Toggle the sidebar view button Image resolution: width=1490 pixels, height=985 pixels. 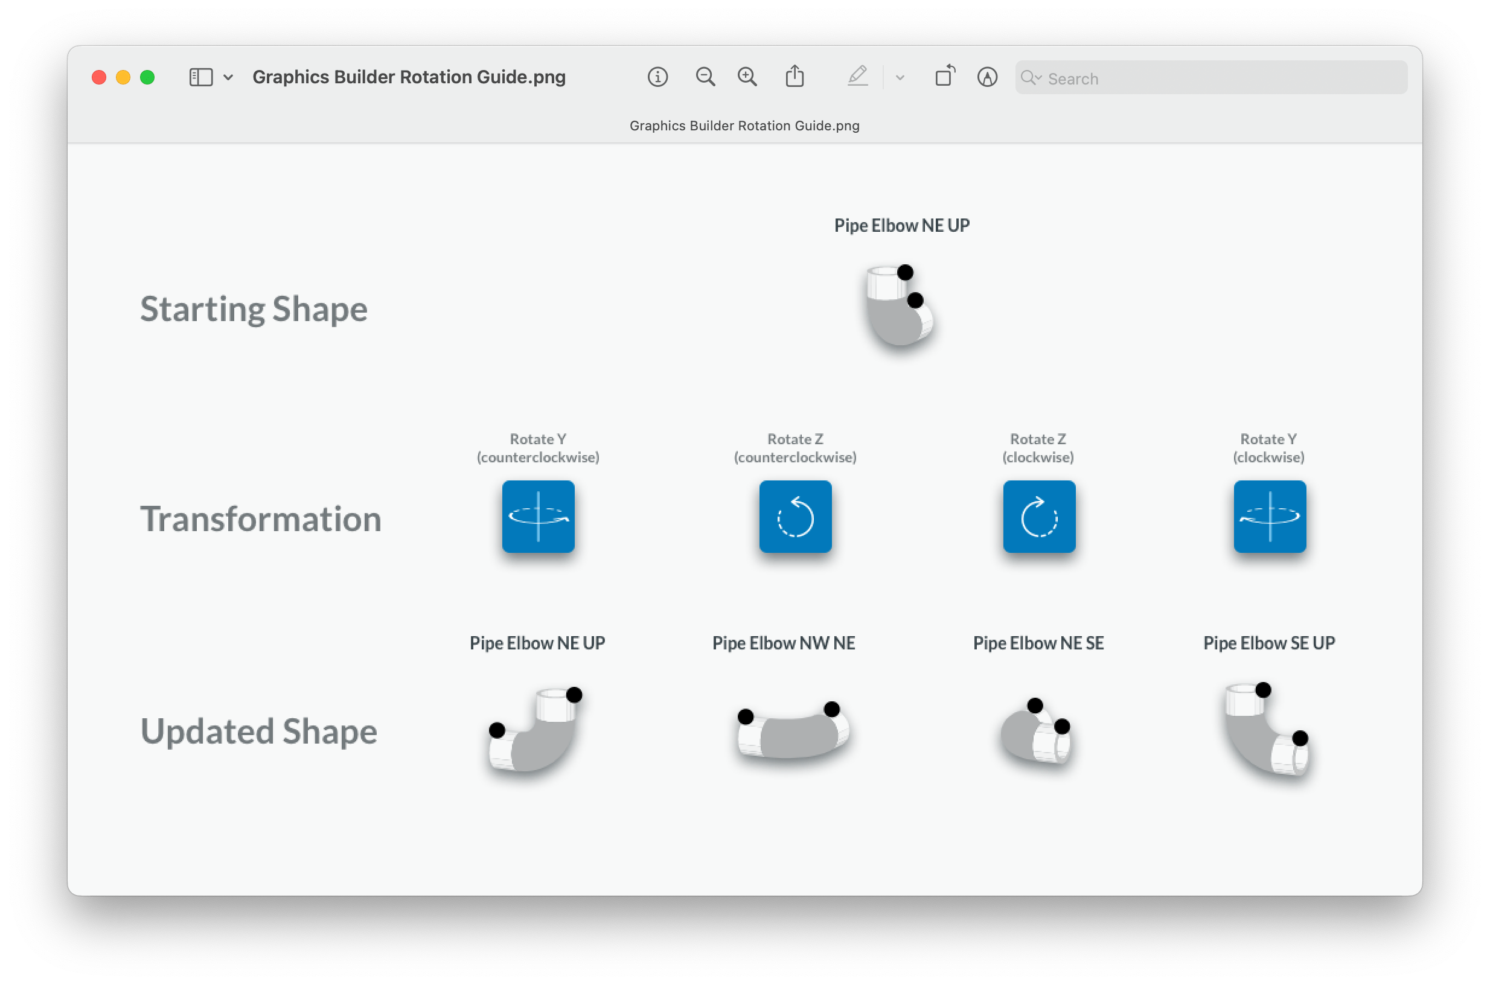[201, 77]
